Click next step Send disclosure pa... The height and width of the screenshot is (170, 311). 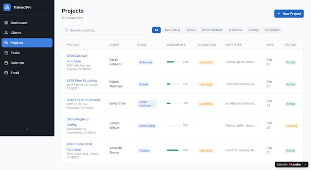[241, 84]
